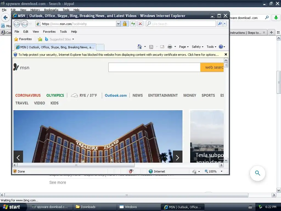
Task: Open new tab in Mypal with plus button
Action: click(x=271, y=32)
